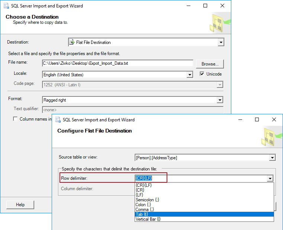
Task: Expand the Locale dropdown
Action: point(190,74)
